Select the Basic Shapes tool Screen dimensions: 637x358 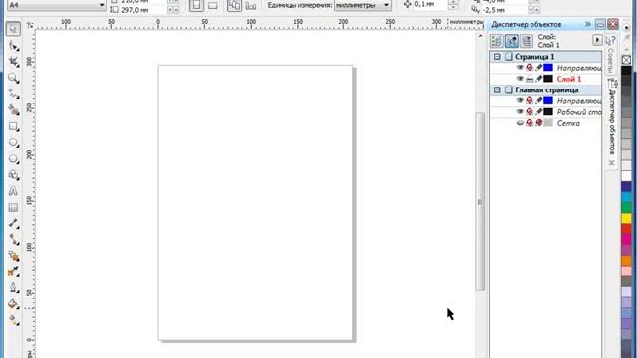13,175
